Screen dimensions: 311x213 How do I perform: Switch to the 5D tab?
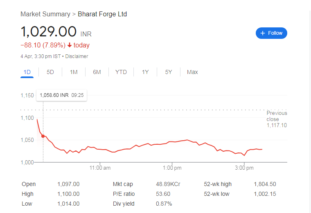(x=50, y=72)
